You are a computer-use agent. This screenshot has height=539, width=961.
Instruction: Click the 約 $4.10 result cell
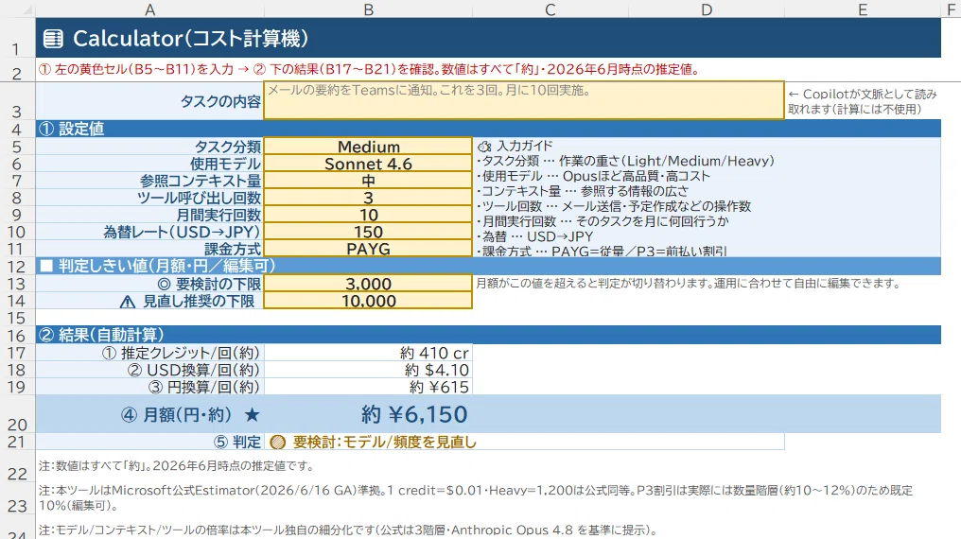point(368,370)
